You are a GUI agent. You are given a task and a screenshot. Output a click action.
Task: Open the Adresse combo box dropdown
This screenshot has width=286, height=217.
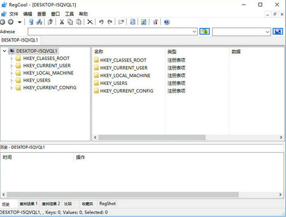point(195,31)
